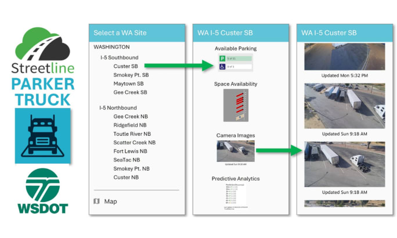Select SeaTac NB site

pos(127,160)
